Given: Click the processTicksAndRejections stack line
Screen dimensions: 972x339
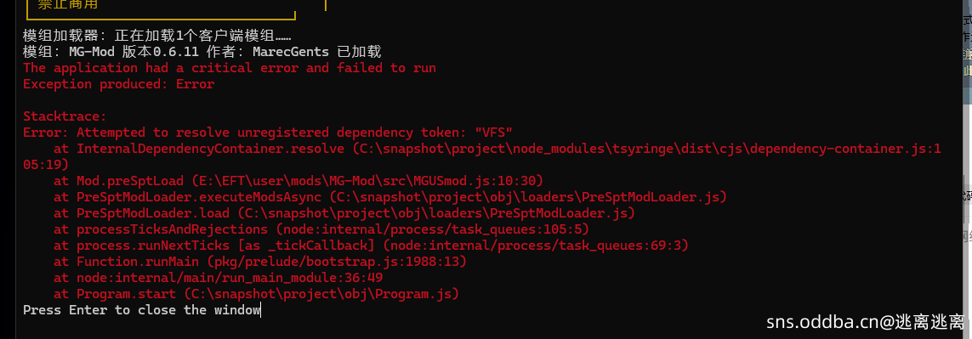Looking at the screenshot, I should tap(321, 229).
